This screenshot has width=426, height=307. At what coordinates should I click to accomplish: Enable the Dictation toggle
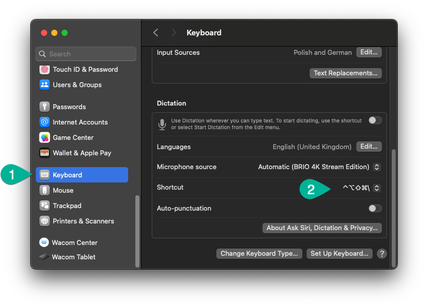375,120
